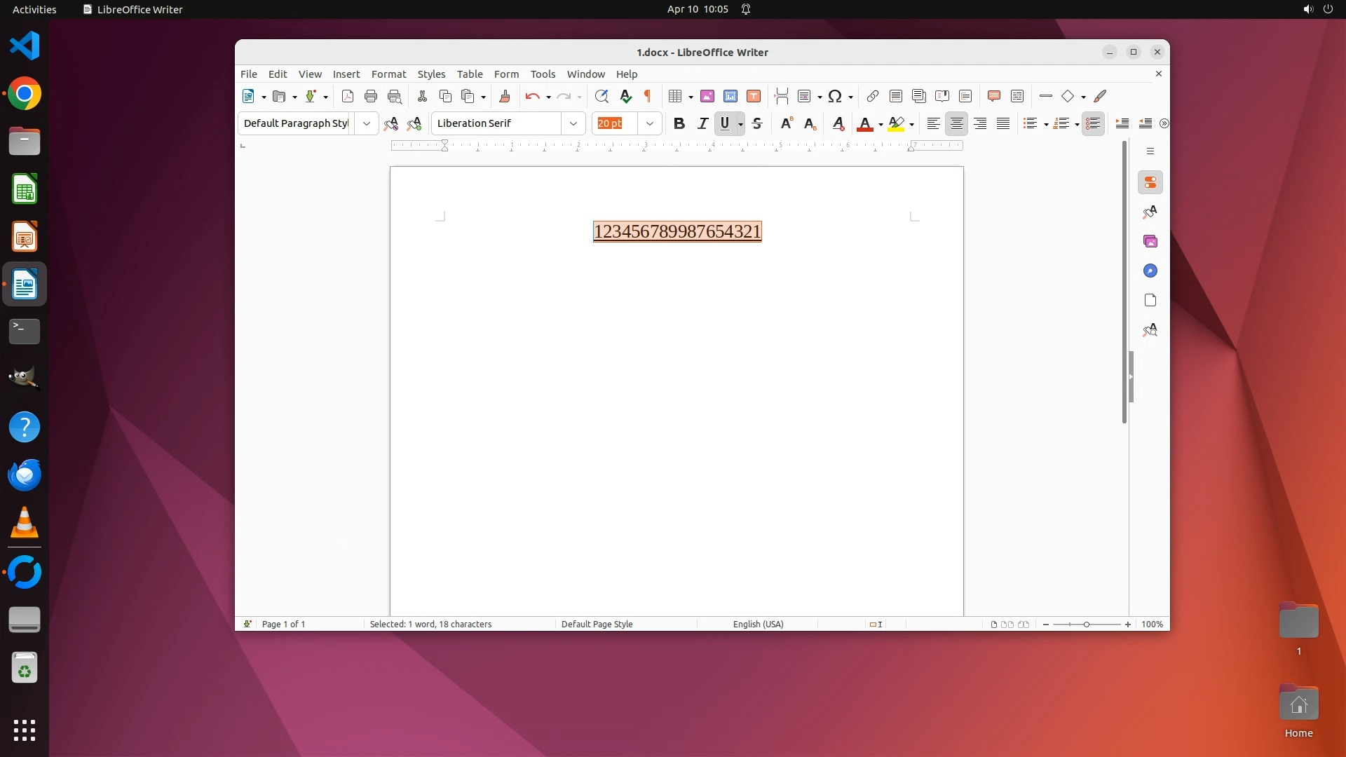1346x757 pixels.
Task: Expand the font name dropdown
Action: pos(573,124)
